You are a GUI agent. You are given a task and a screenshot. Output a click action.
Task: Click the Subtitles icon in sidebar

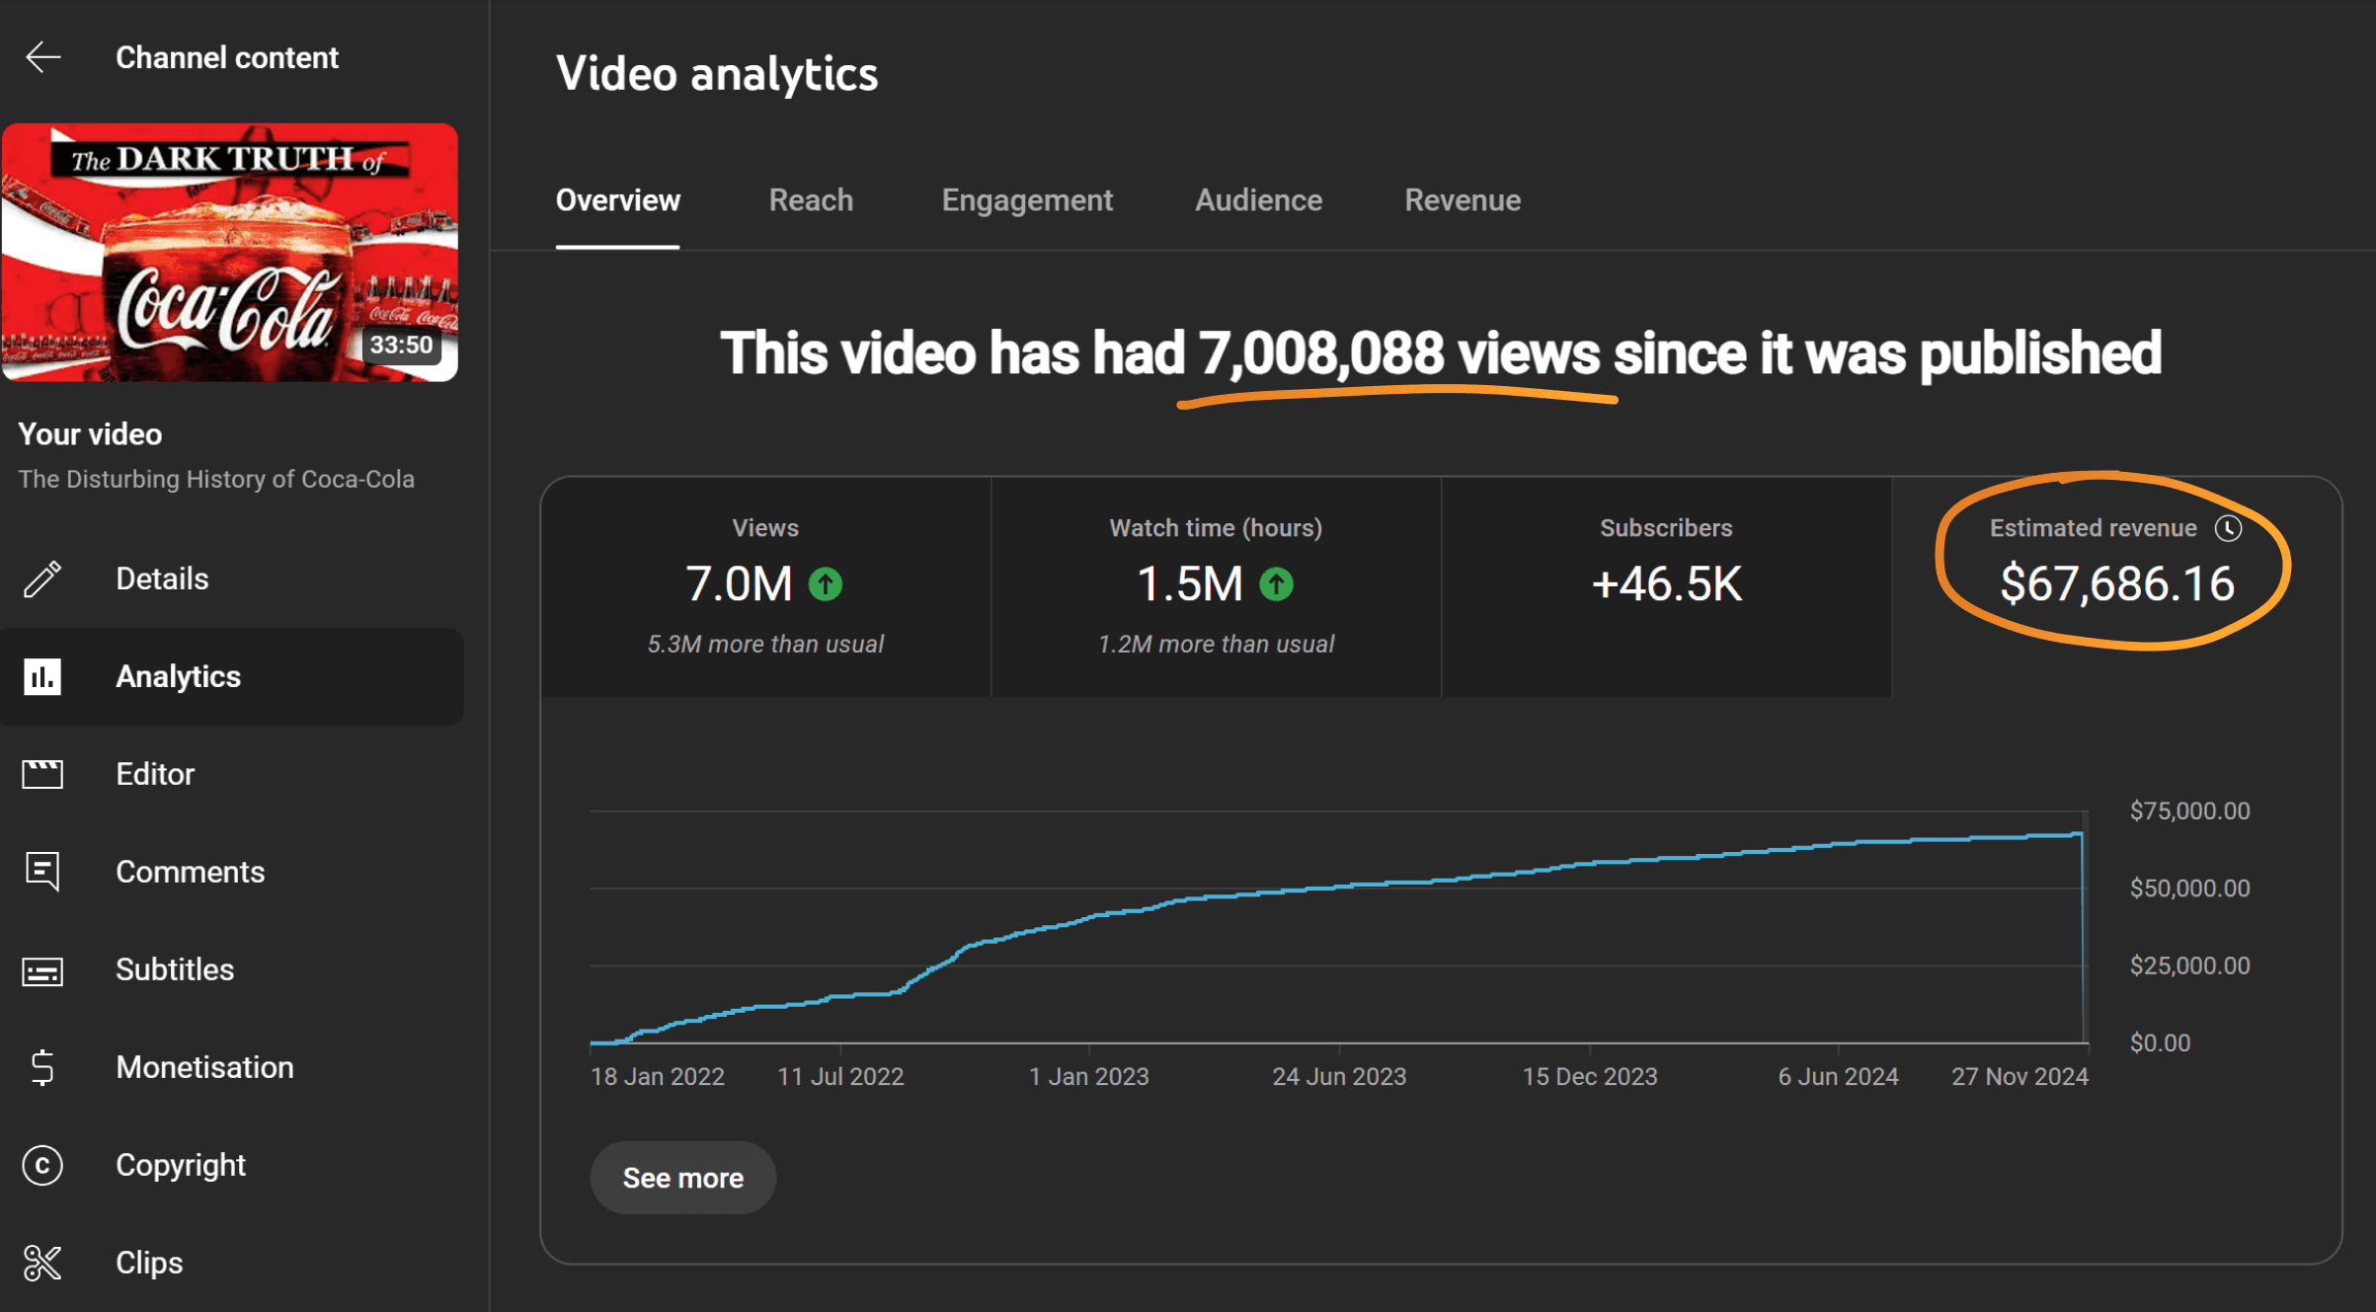click(x=42, y=970)
